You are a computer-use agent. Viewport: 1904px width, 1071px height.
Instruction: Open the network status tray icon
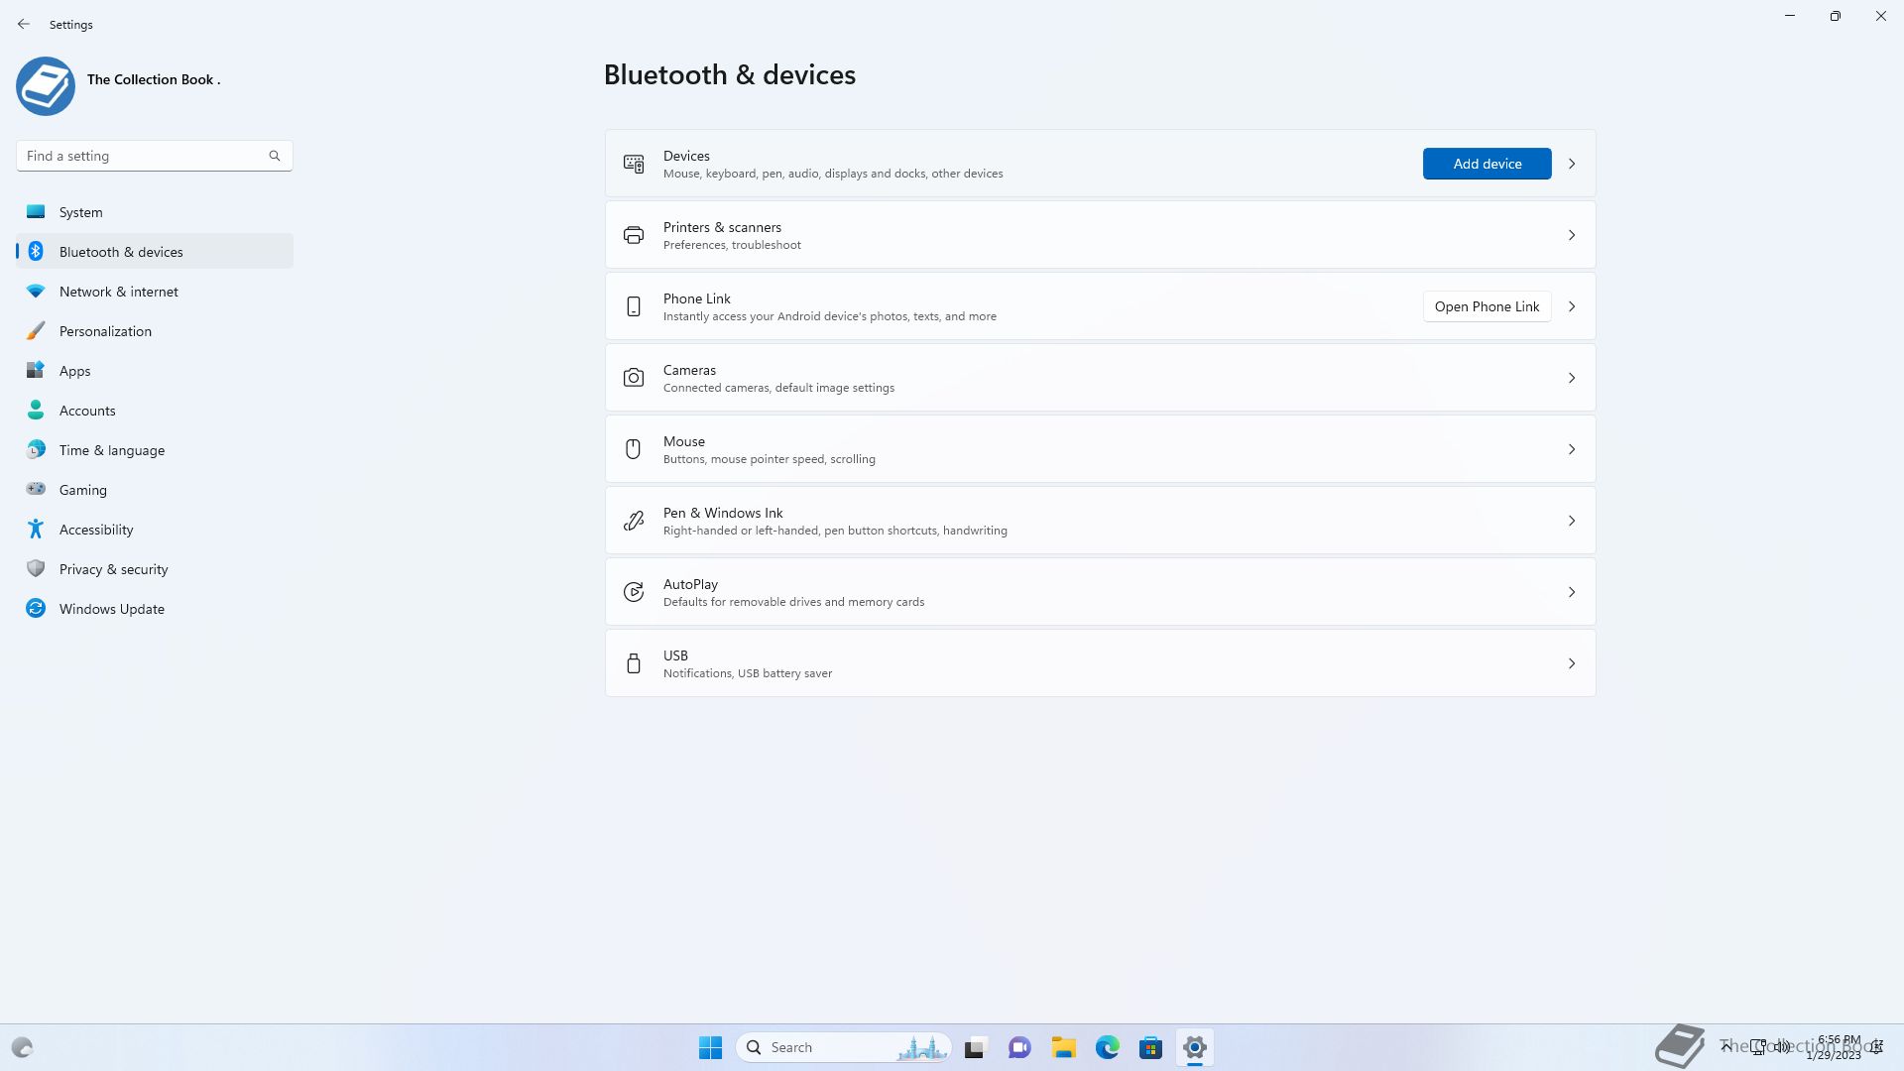click(1758, 1047)
